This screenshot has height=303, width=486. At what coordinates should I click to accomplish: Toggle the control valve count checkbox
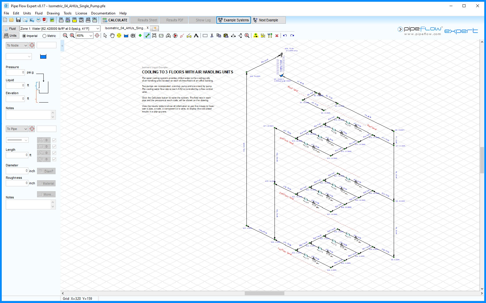tap(54, 153)
